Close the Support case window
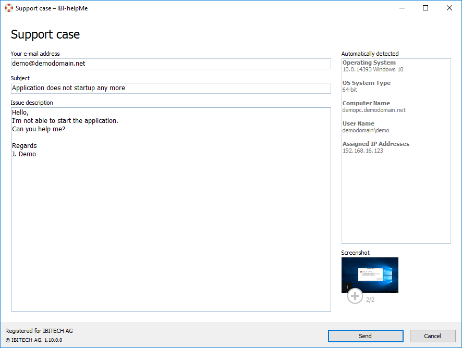The width and height of the screenshot is (462, 348). point(449,8)
